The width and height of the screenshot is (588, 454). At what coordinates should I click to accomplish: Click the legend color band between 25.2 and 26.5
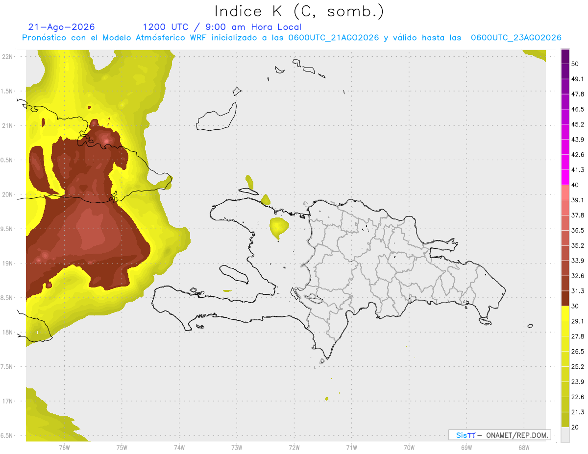click(x=565, y=359)
